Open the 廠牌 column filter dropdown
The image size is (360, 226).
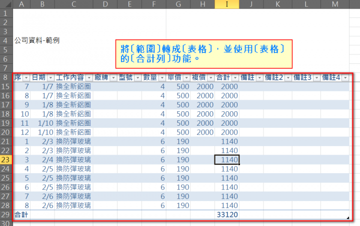coord(113,78)
